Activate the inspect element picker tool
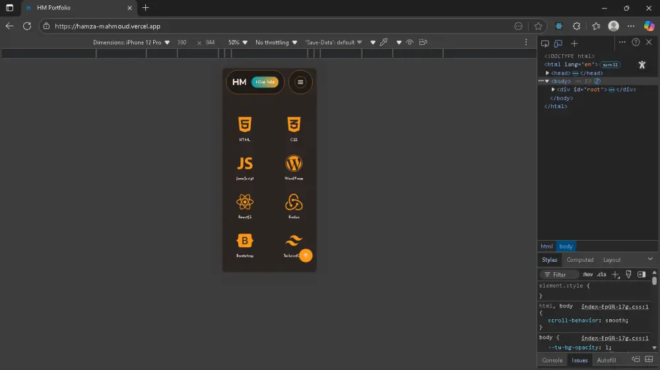 [x=545, y=44]
